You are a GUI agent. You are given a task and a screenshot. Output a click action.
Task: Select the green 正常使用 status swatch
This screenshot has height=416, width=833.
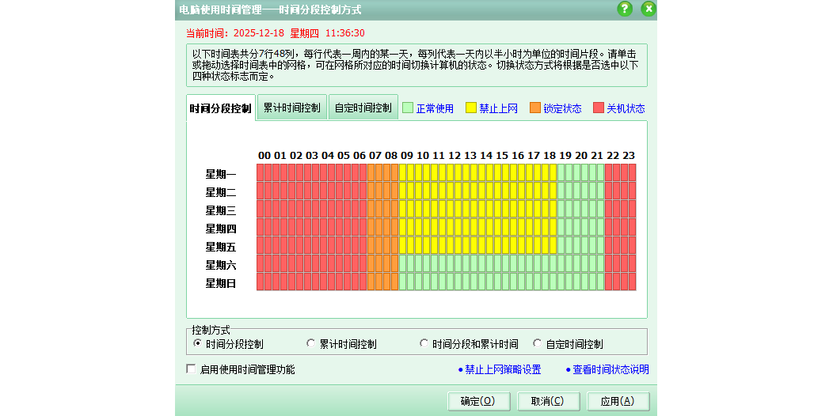pyautogui.click(x=408, y=108)
